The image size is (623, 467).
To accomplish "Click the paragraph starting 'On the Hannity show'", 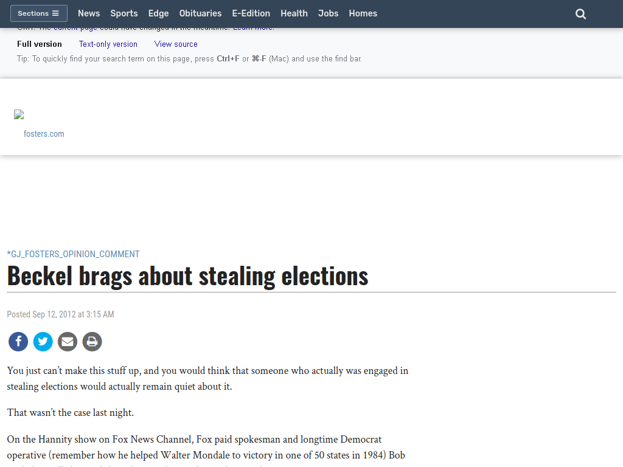I will click(206, 451).
